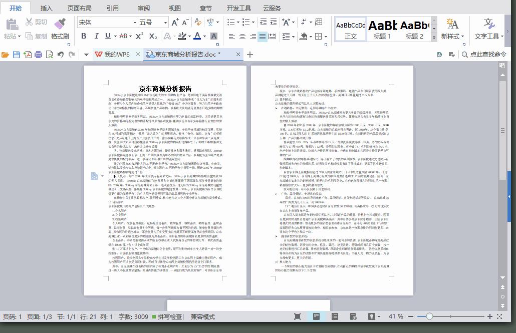Open the 审阅 (Review) tab
Screen dimensions: 516x333
[x=144, y=8]
